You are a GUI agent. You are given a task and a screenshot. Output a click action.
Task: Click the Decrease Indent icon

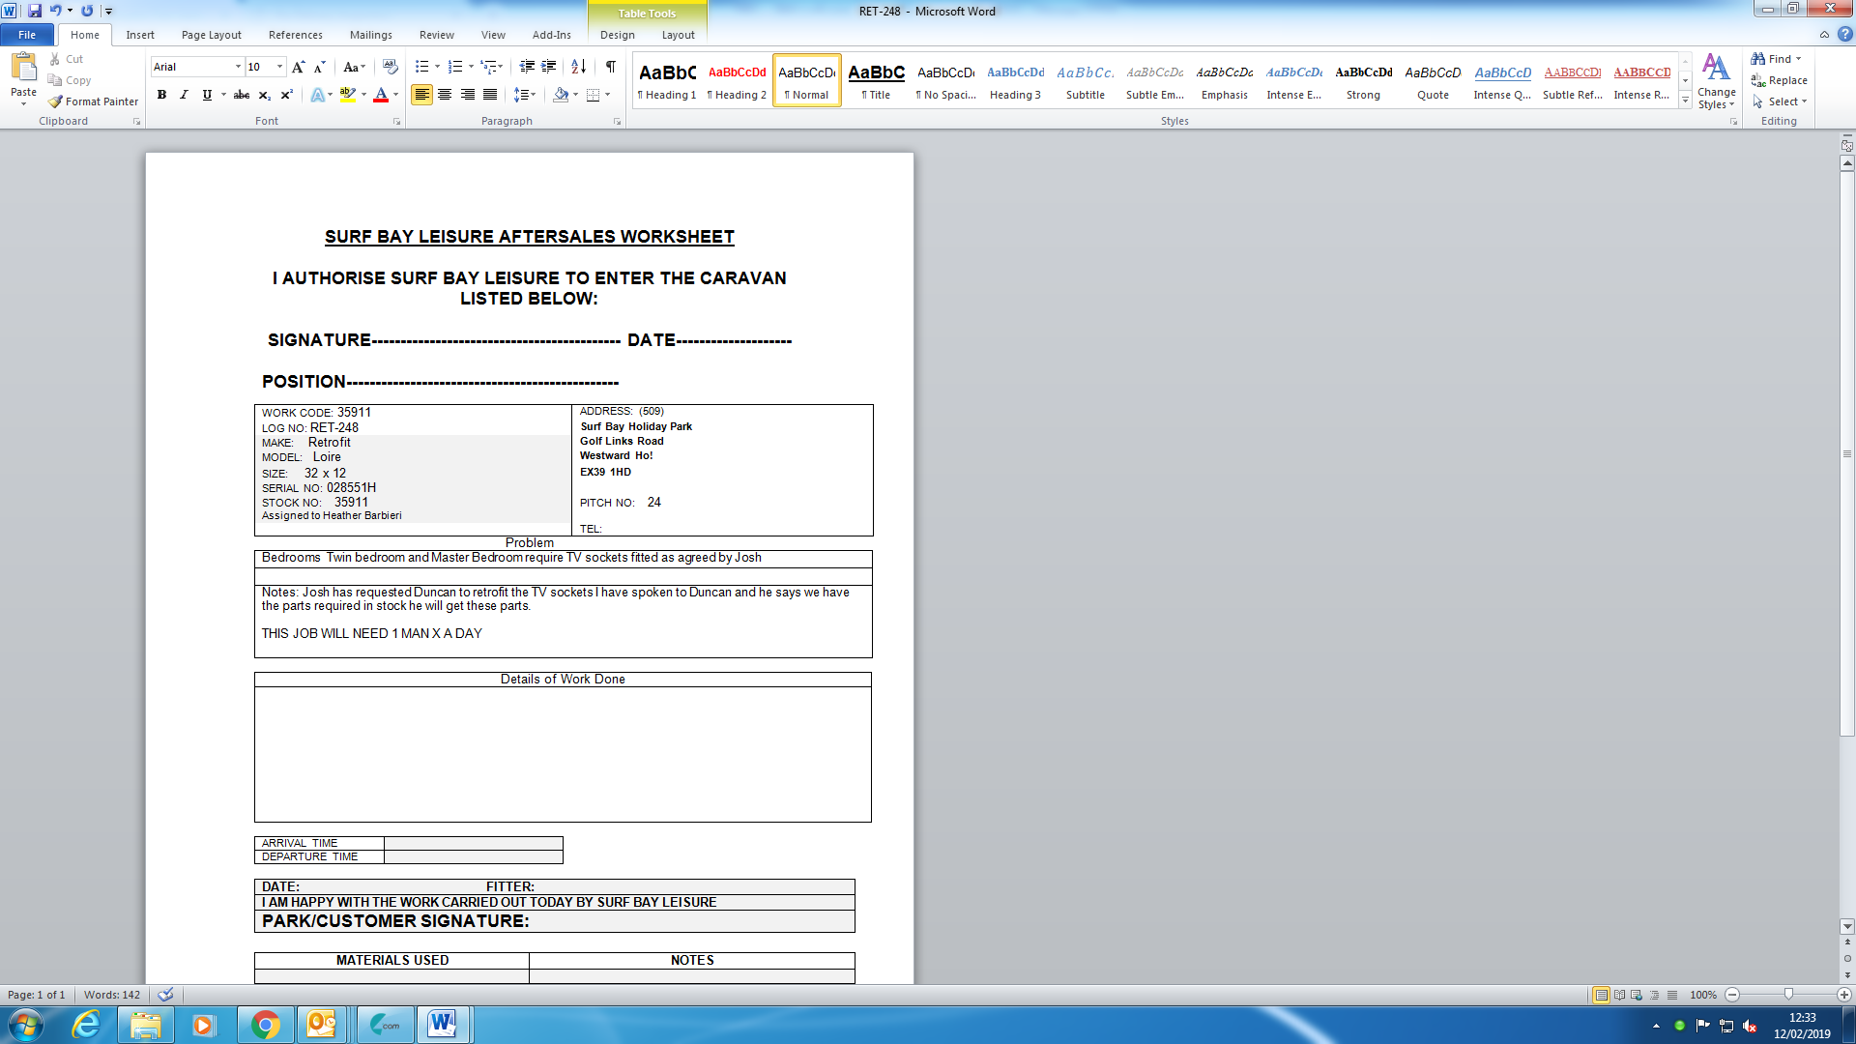pos(527,67)
